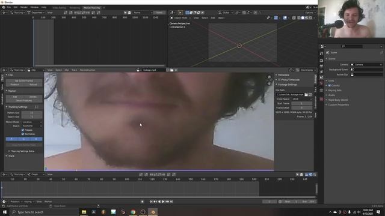This screenshot has height=216, width=385.
Task: Click the Prefetch button
Action: 14,85
